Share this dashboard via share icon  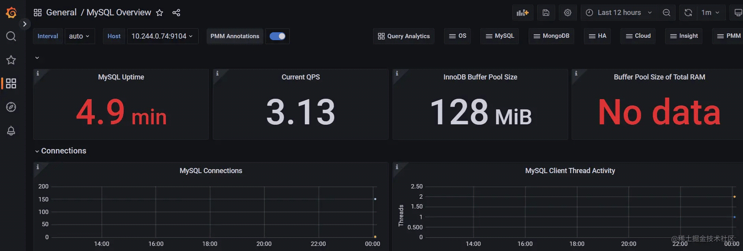(176, 13)
